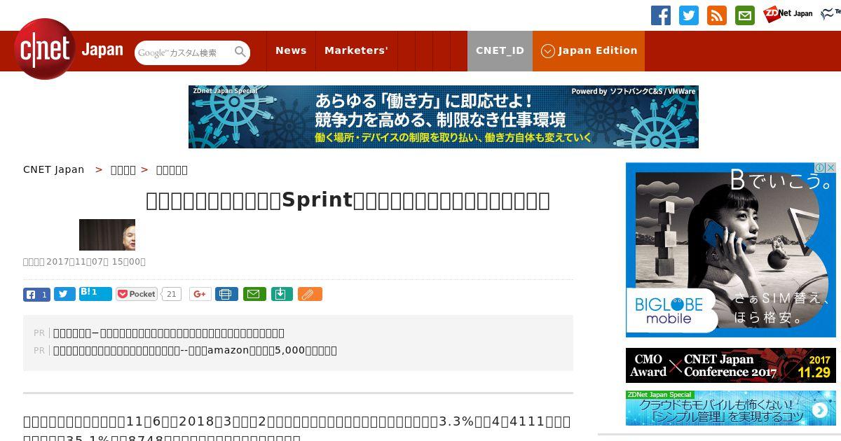Open the article author thumbnail photo
Image resolution: width=841 pixels, height=441 pixels.
[107, 234]
